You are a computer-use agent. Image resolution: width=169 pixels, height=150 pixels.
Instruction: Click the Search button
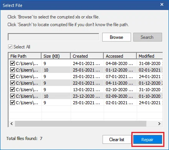tap(147, 37)
